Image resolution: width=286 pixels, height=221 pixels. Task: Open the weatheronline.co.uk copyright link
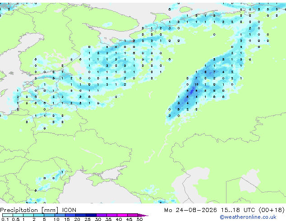tap(248, 217)
